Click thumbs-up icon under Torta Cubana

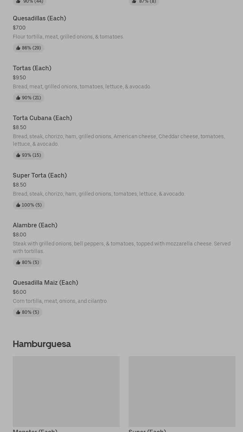pyautogui.click(x=18, y=155)
